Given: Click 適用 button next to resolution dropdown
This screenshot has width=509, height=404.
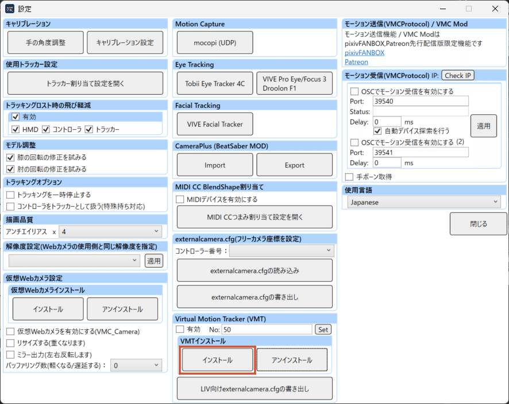Looking at the screenshot, I should tap(154, 261).
